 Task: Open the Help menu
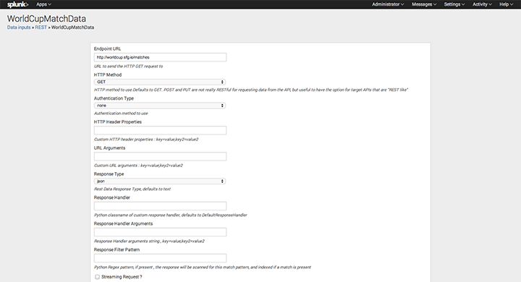pyautogui.click(x=506, y=4)
